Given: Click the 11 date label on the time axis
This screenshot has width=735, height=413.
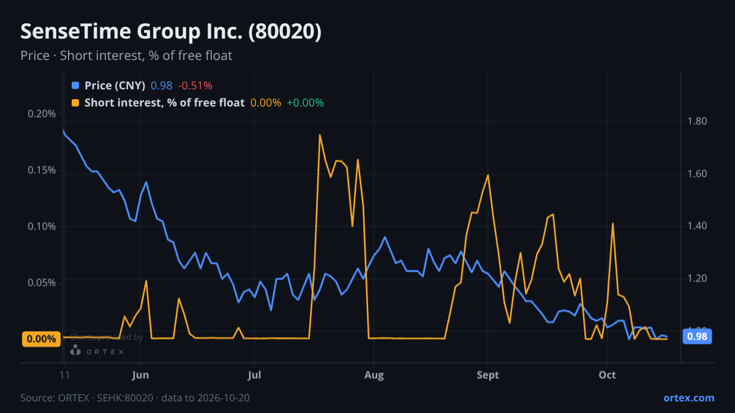Looking at the screenshot, I should (64, 375).
